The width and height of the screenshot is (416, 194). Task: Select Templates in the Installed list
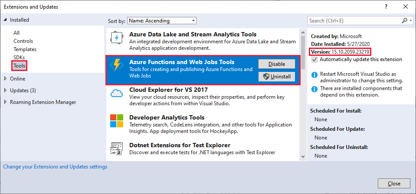(x=25, y=49)
